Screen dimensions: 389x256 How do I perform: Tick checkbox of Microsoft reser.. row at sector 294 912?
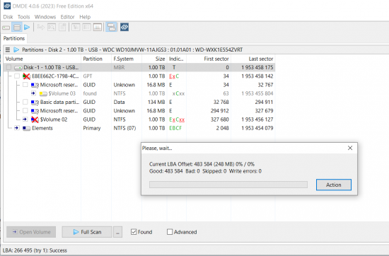[25, 110]
